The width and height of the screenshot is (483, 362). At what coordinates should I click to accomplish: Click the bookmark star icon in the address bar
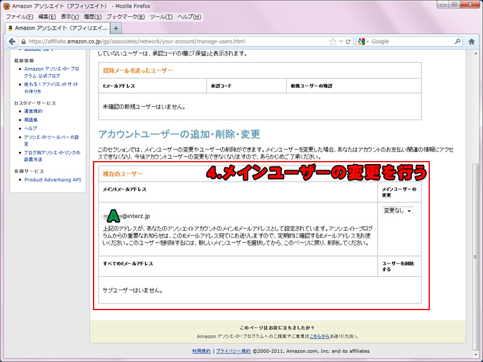tap(333, 42)
